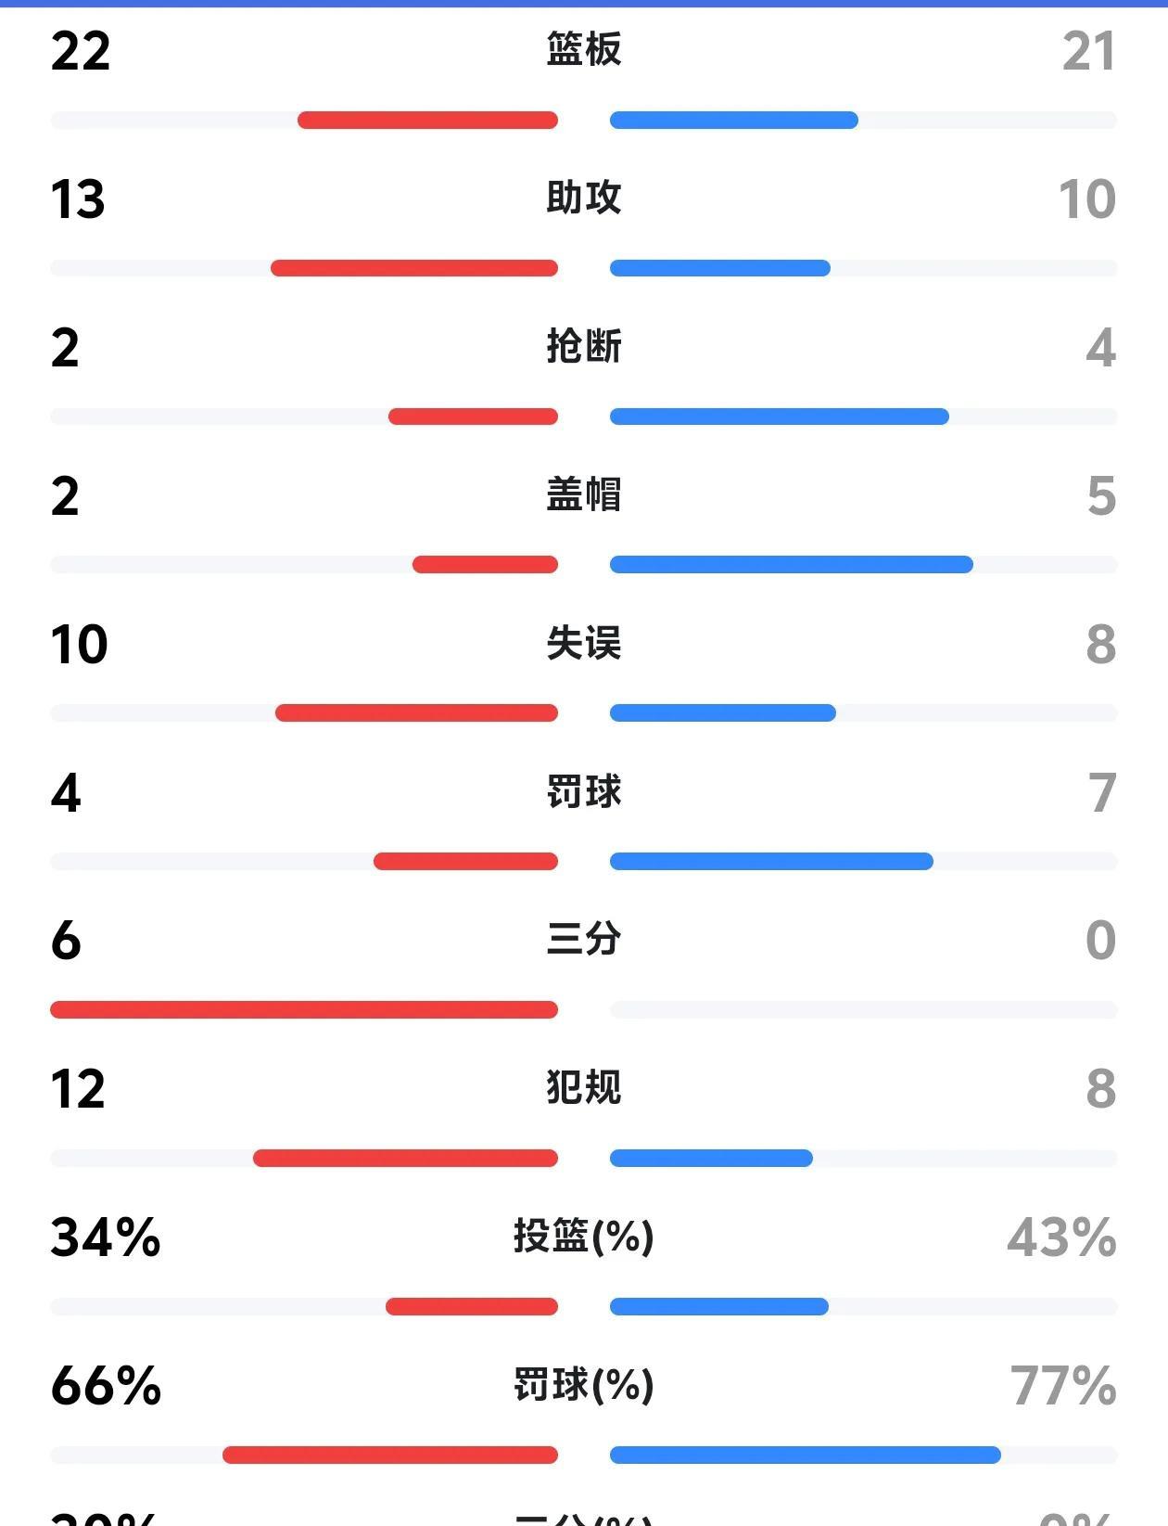Tap the 三分 three-pointers label

click(584, 939)
